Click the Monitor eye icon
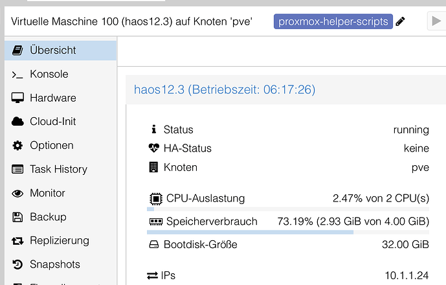Image resolution: width=446 pixels, height=285 pixels. tap(17, 193)
